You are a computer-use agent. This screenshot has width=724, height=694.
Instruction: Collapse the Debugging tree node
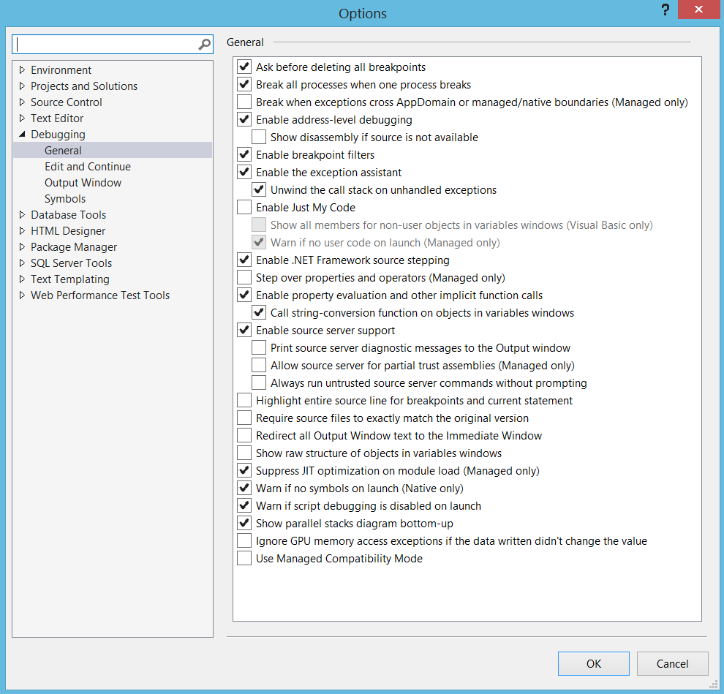pos(22,135)
